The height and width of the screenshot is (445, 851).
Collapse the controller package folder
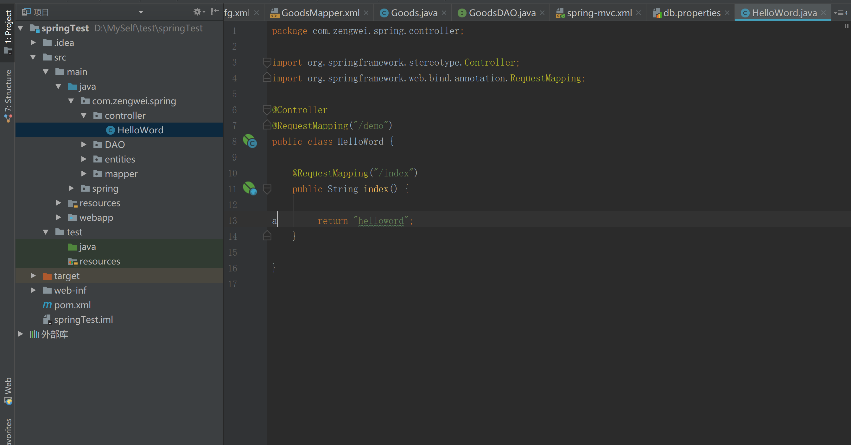click(84, 116)
